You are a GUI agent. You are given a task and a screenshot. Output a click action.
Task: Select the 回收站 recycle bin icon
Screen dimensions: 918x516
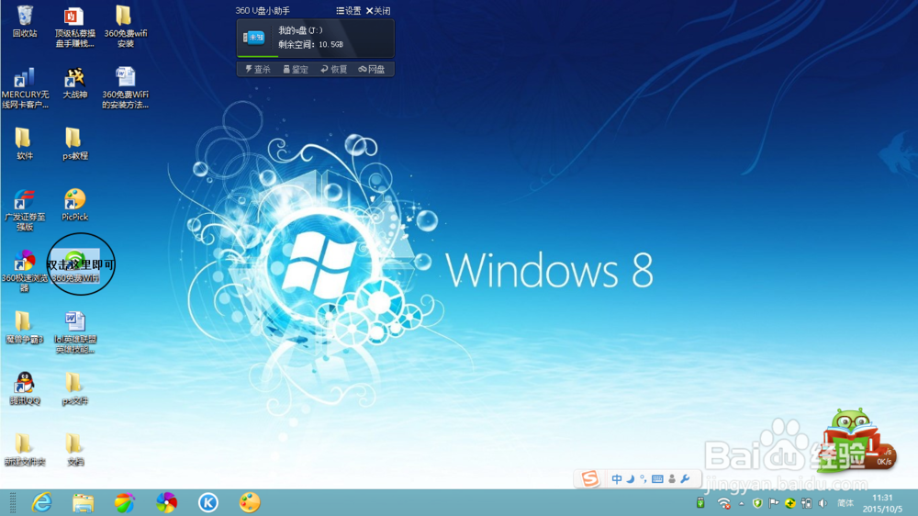[x=25, y=22]
